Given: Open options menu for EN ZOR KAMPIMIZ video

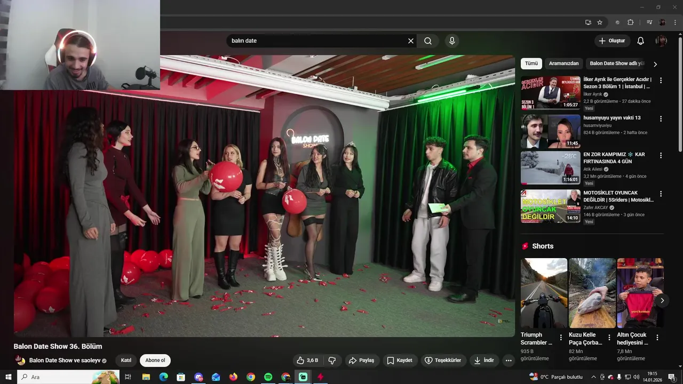Looking at the screenshot, I should point(661,156).
